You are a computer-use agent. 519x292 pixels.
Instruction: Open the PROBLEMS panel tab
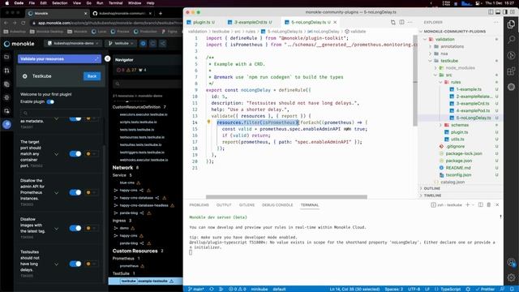click(199, 205)
